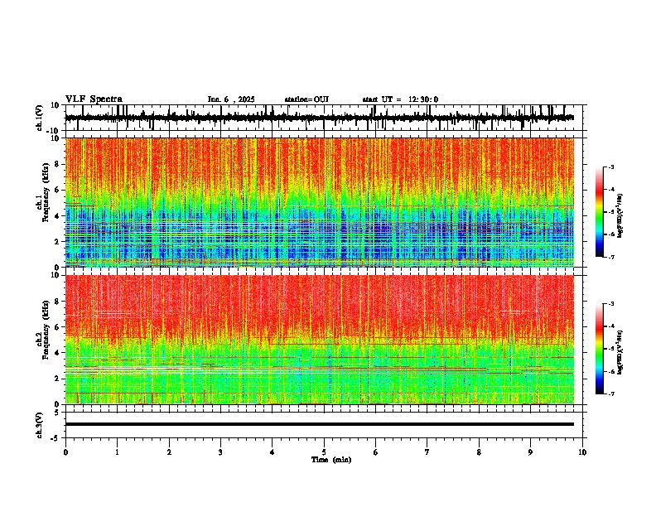Image resolution: width=656 pixels, height=507 pixels.
Task: Click the "Time (min)" x-axis label
Action: click(331, 460)
